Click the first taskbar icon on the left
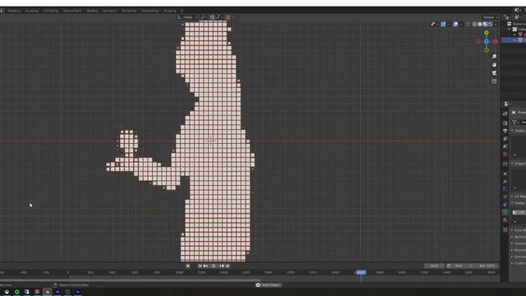Viewport: 526px width, 296px height. [7, 292]
